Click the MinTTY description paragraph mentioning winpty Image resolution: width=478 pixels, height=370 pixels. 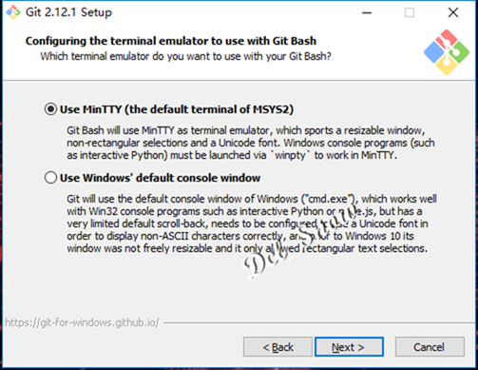(x=251, y=143)
